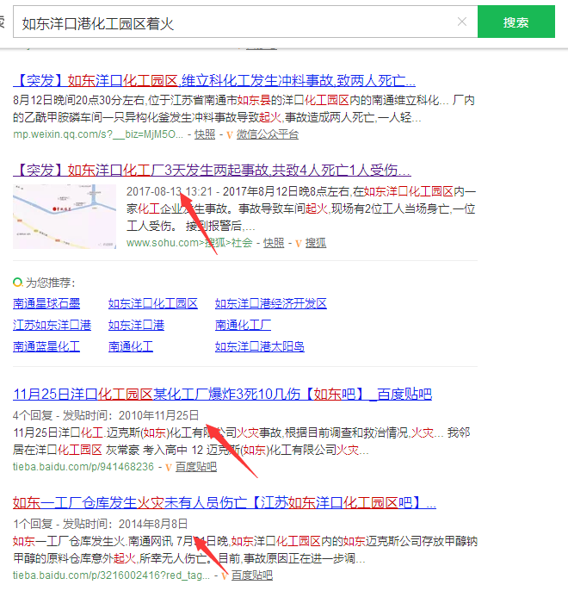The height and width of the screenshot is (597, 568).
Task: Open the 微信公众平台 source link
Action: 268,134
